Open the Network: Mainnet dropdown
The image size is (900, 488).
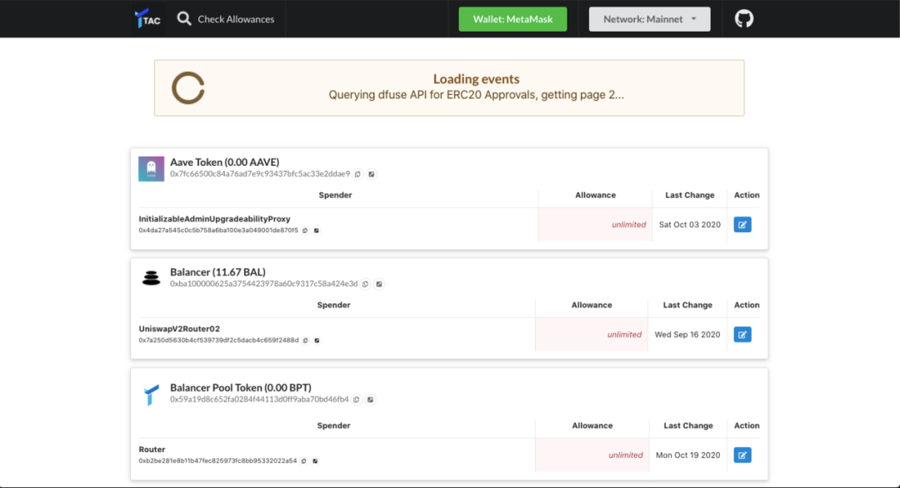[x=649, y=19]
